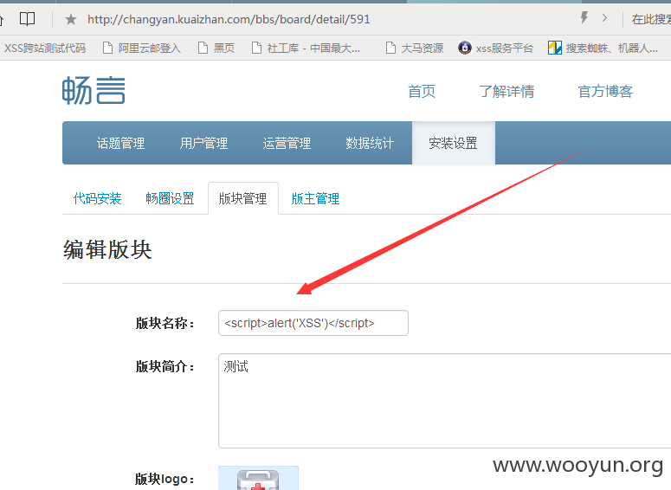671x490 pixels.
Task: Open the xss服务平台 bookmark
Action: [x=495, y=48]
